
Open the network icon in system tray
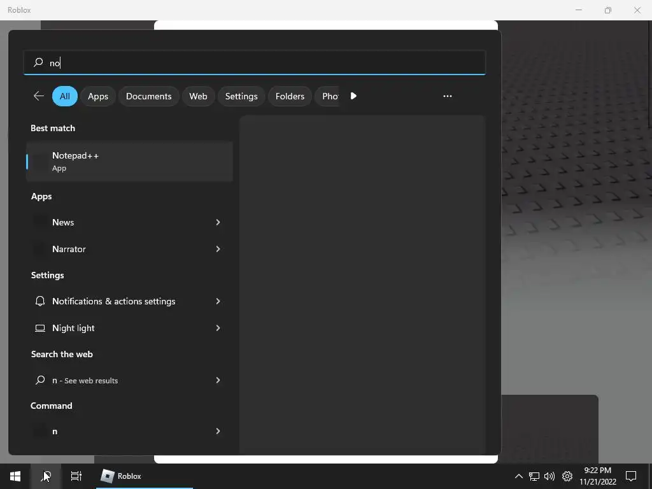click(534, 476)
